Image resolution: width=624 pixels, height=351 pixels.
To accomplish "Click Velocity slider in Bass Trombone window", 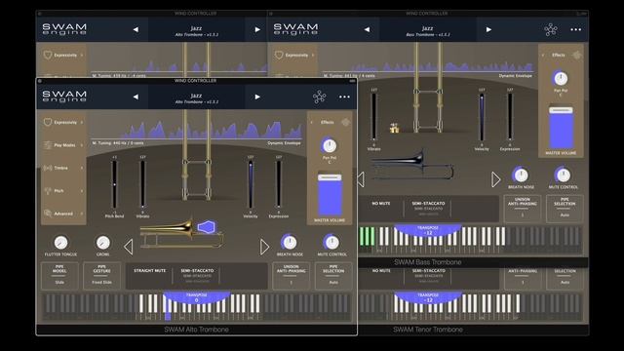I will click(x=482, y=117).
